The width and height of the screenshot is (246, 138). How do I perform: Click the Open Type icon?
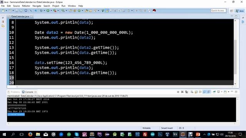tap(86, 11)
